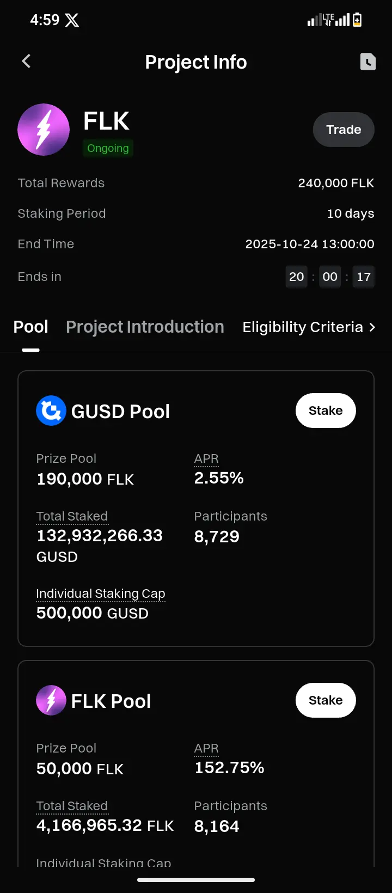Switch to the Project Introduction tab

click(145, 327)
